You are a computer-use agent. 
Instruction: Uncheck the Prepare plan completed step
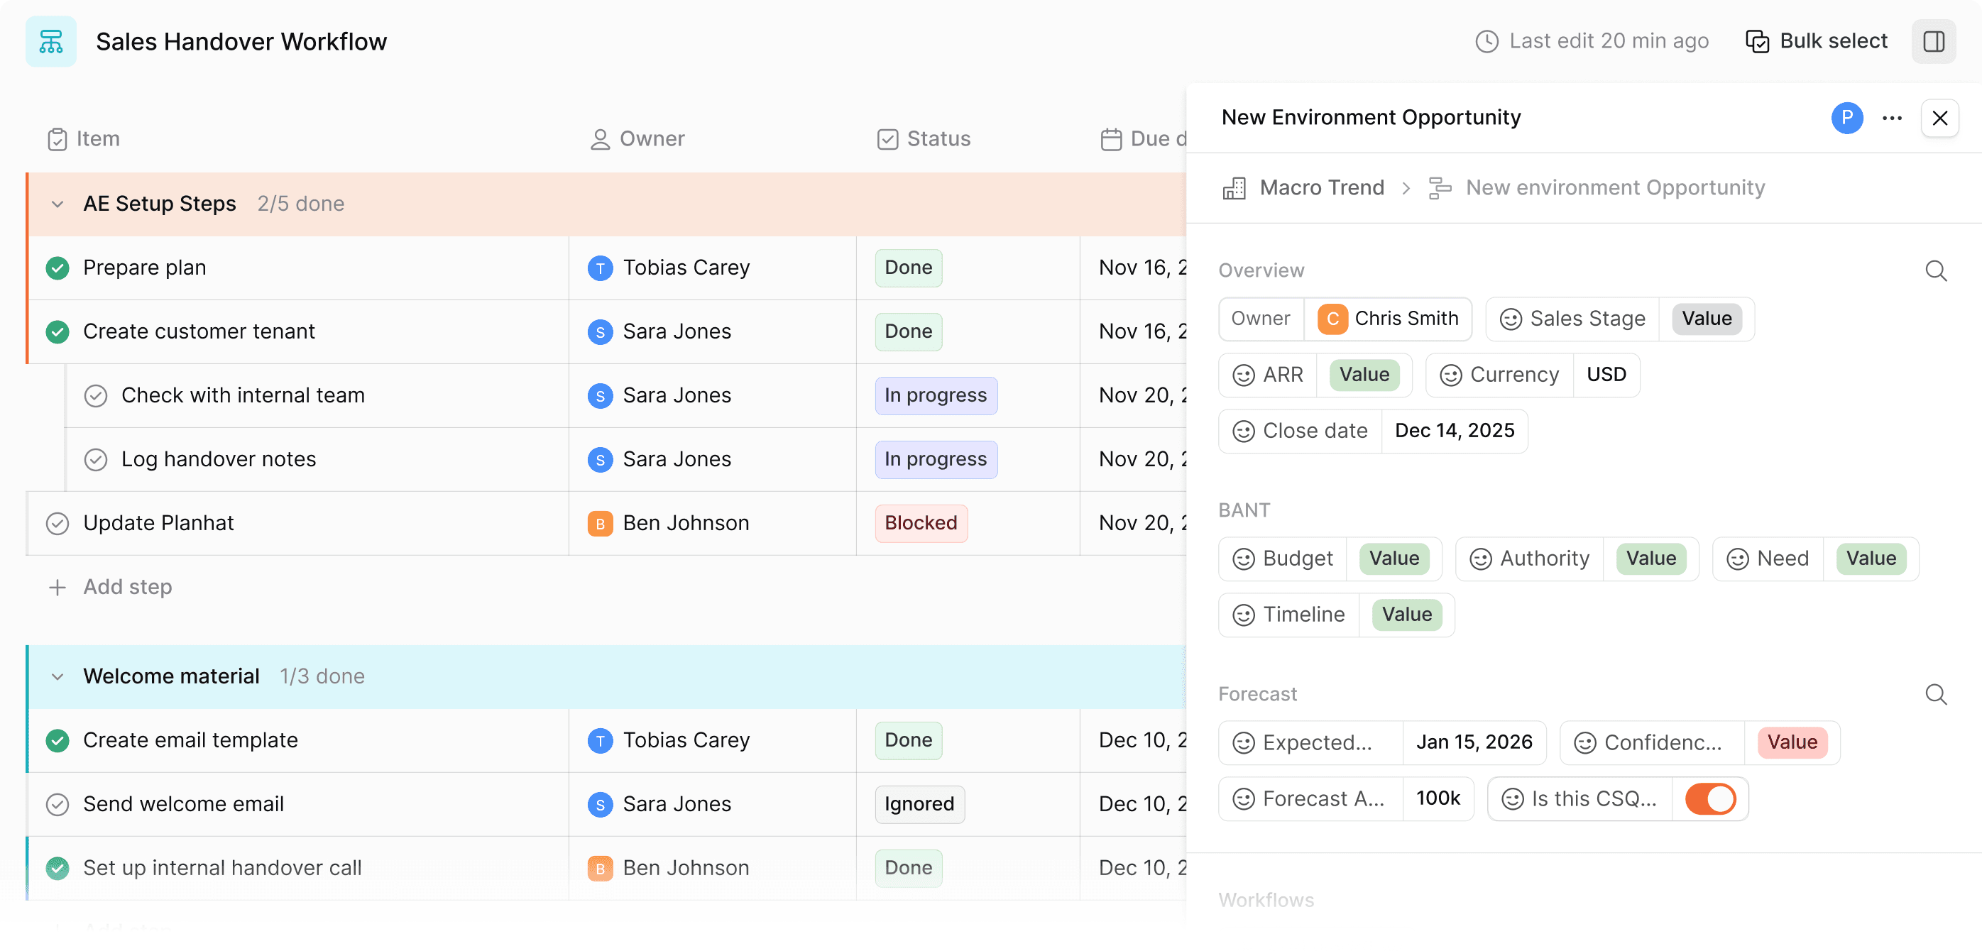coord(58,268)
